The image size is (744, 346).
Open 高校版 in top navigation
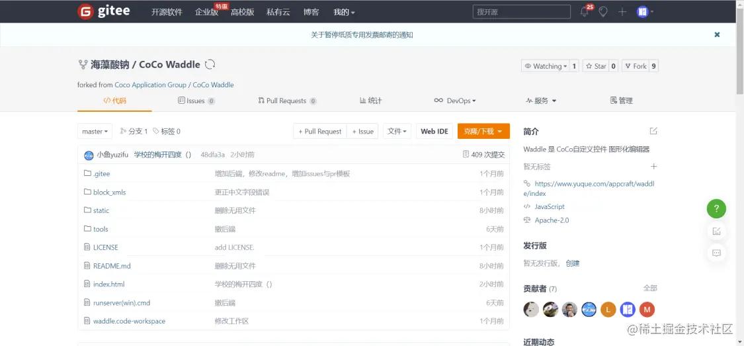coord(242,13)
